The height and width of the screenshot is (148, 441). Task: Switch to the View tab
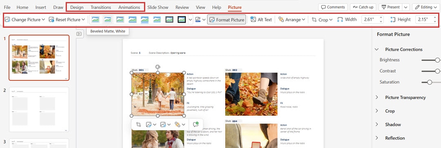pos(201,7)
